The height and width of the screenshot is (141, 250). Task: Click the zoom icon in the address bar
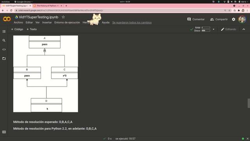(225, 11)
